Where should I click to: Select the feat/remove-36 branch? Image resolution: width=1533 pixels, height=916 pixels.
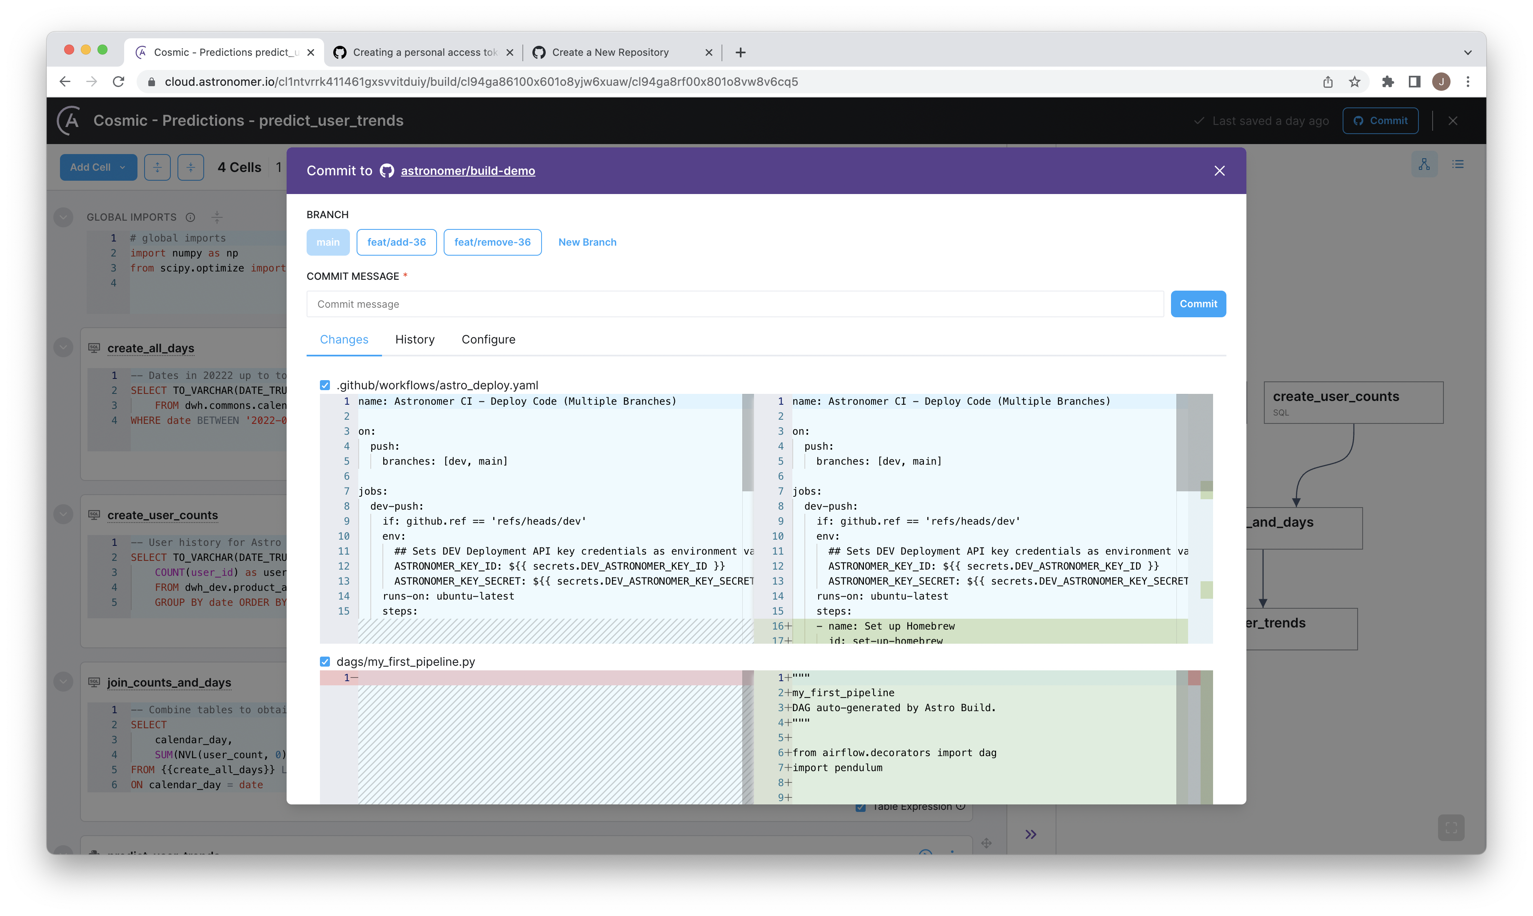[x=492, y=242]
